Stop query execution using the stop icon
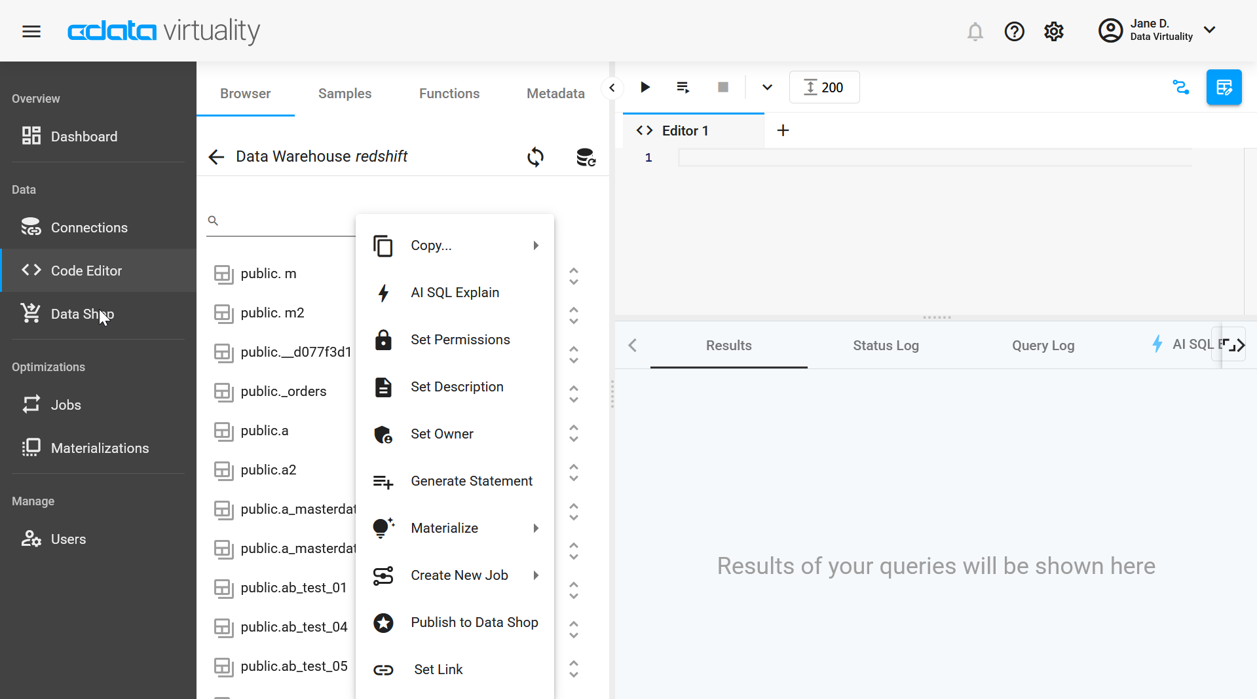Screen dimensions: 1257x699 click(722, 87)
